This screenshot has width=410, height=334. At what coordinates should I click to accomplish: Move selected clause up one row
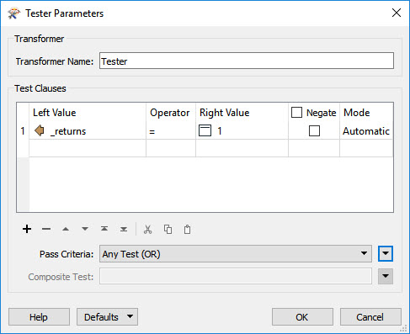[66, 229]
